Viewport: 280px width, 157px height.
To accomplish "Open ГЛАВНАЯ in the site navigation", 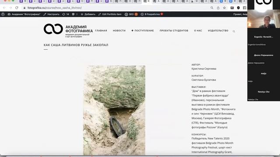I will click(101, 31).
